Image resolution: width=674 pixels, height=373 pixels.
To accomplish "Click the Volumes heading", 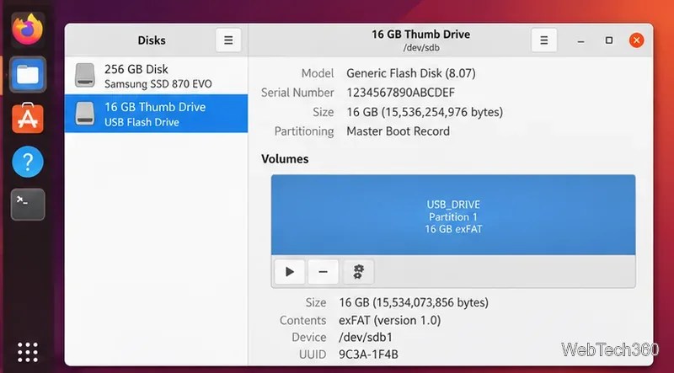I will coord(285,159).
